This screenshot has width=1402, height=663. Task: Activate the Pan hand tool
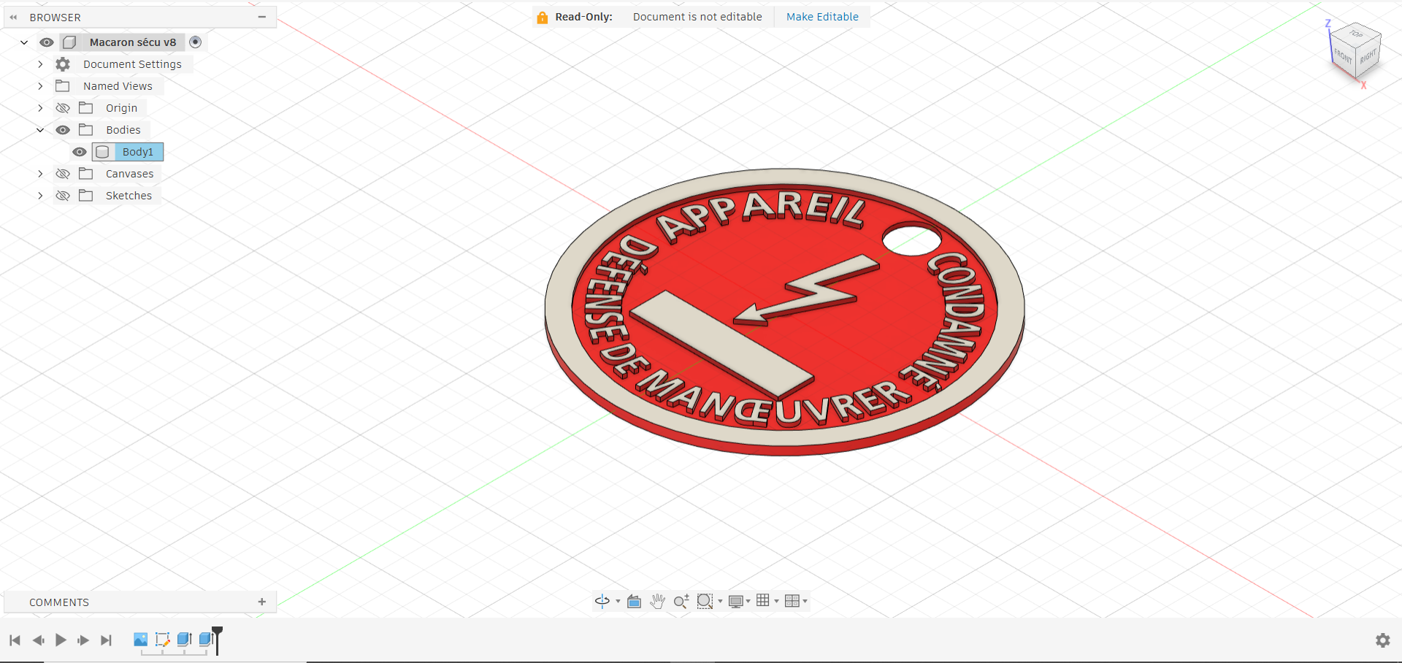coord(657,601)
